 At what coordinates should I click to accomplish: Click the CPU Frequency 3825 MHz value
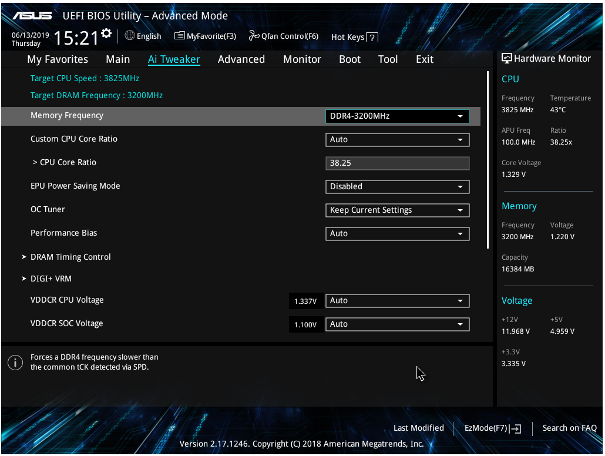coord(517,110)
